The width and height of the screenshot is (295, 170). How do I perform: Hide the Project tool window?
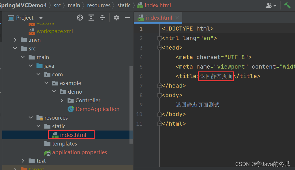pos(128,18)
